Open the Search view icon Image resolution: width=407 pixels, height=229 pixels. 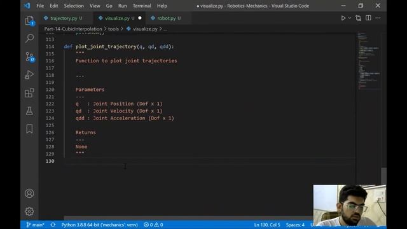29,38
